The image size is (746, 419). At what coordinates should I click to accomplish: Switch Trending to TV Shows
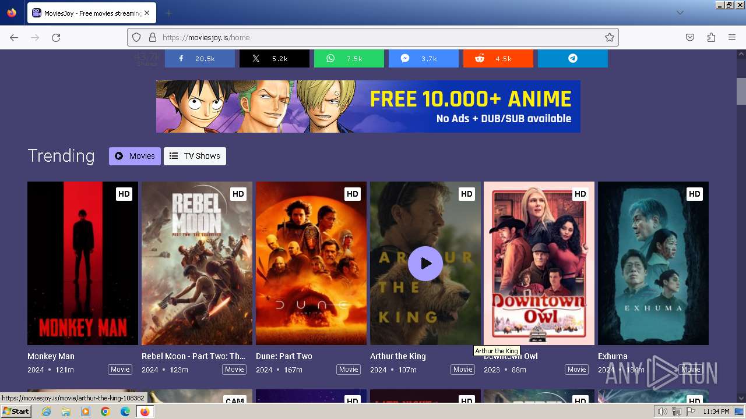click(x=195, y=156)
